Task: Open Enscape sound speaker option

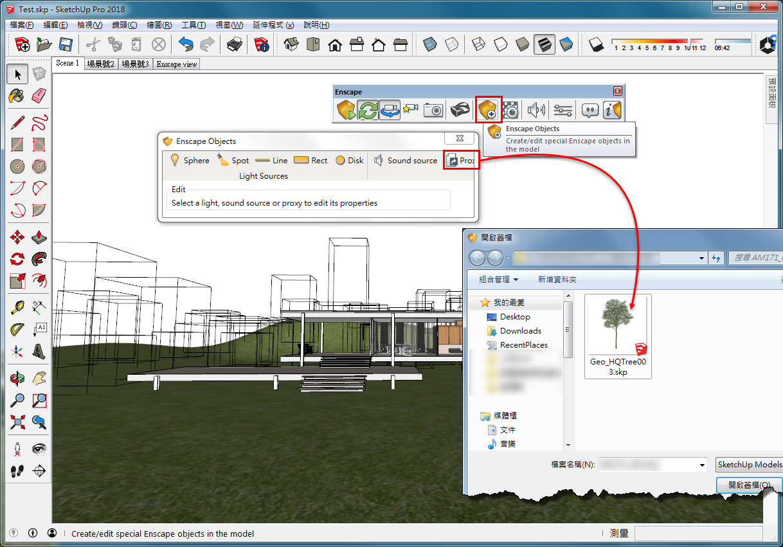Action: click(x=536, y=110)
